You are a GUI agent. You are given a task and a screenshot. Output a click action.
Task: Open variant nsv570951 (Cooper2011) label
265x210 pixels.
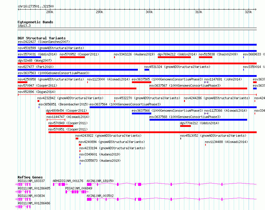[68, 129]
